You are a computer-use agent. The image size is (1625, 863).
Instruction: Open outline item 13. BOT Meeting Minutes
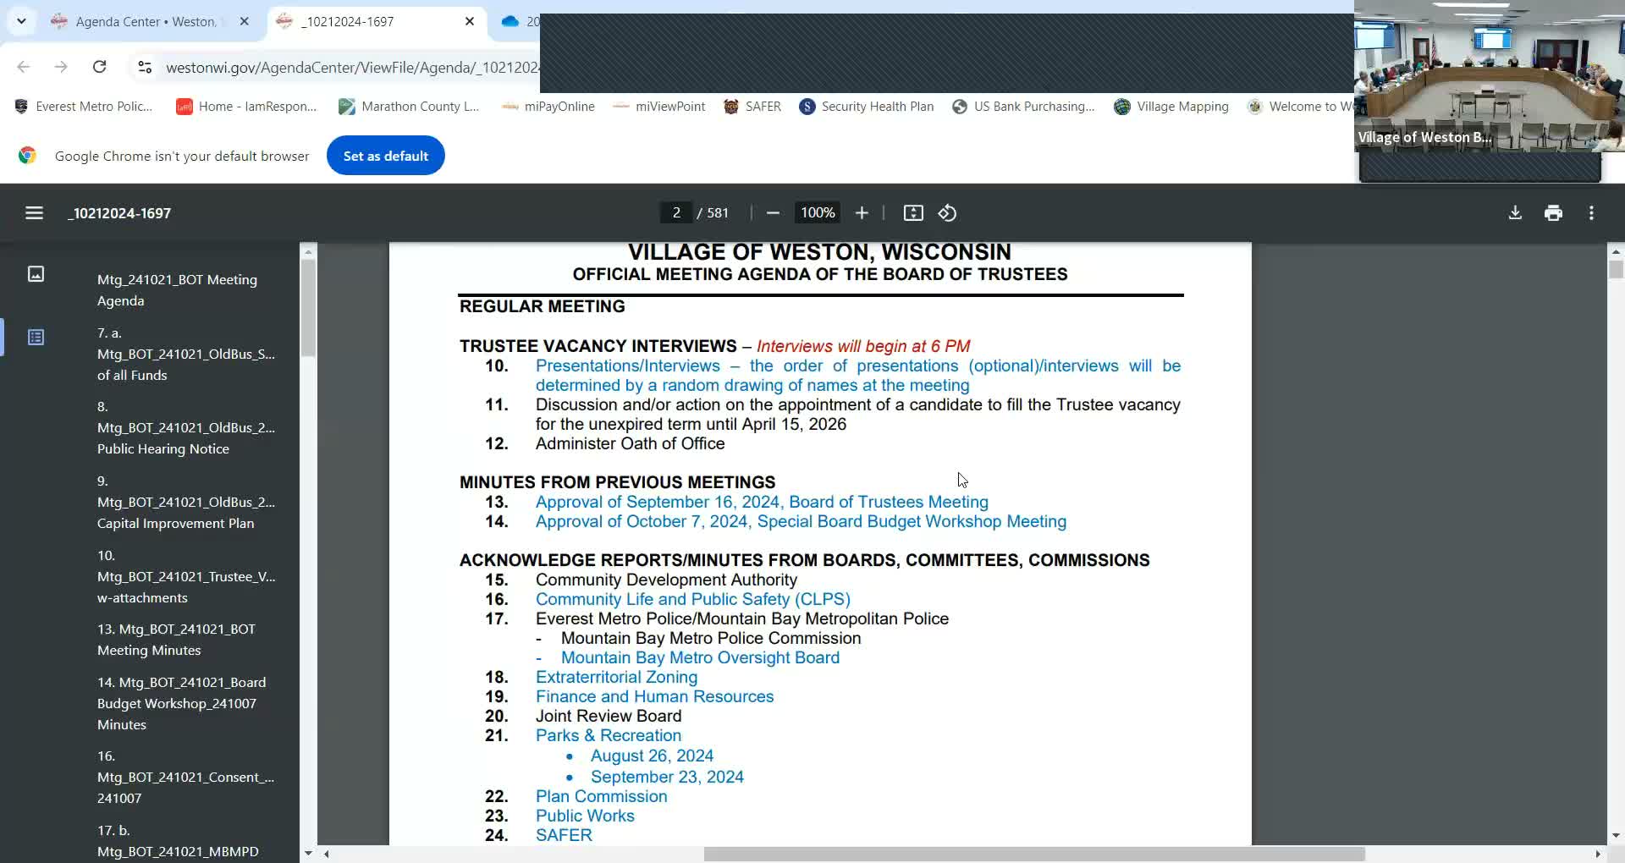click(x=176, y=640)
